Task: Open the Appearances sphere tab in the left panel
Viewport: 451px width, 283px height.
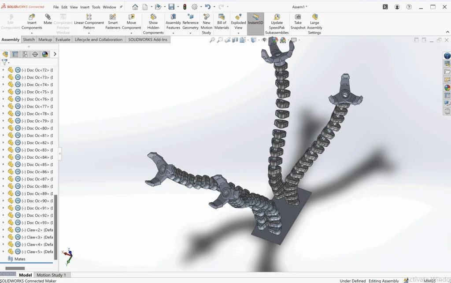Action: 44,54
